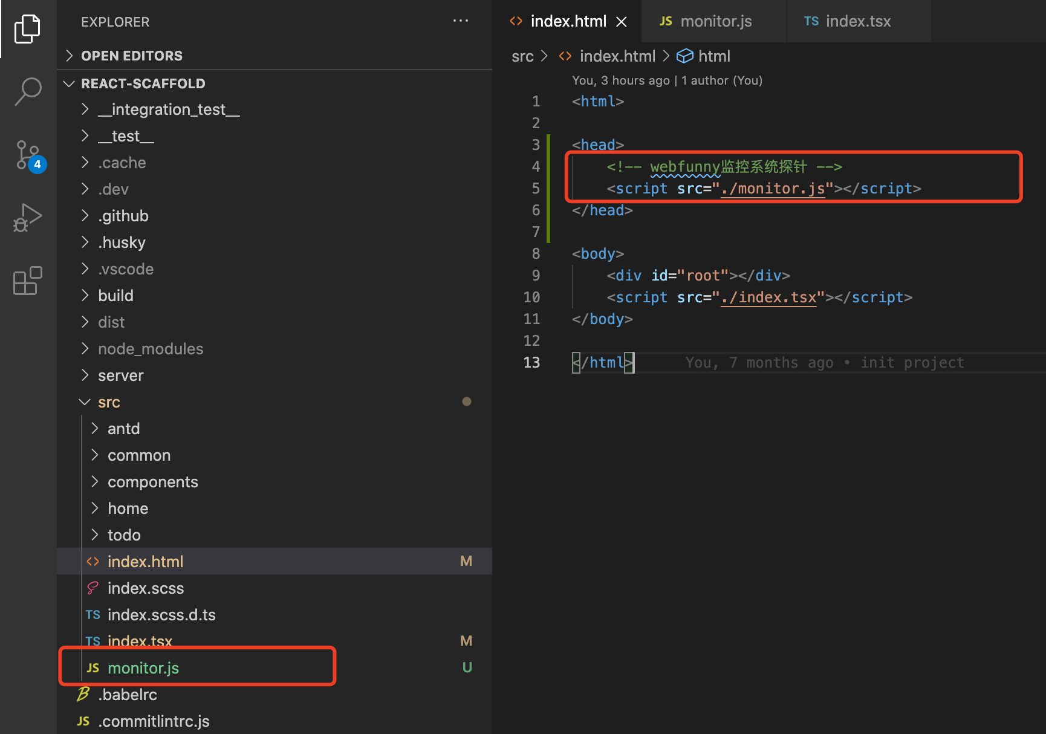Viewport: 1046px width, 734px height.
Task: Click the Explorer more actions ellipsis
Action: coord(460,21)
